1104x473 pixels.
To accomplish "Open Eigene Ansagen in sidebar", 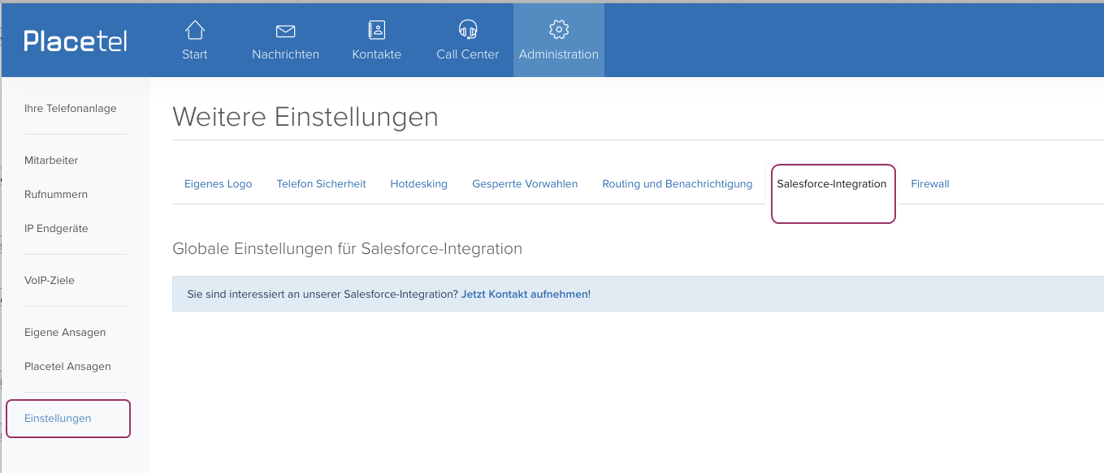I will (65, 333).
